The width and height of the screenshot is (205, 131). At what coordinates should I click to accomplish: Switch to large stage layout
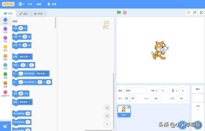[194, 13]
